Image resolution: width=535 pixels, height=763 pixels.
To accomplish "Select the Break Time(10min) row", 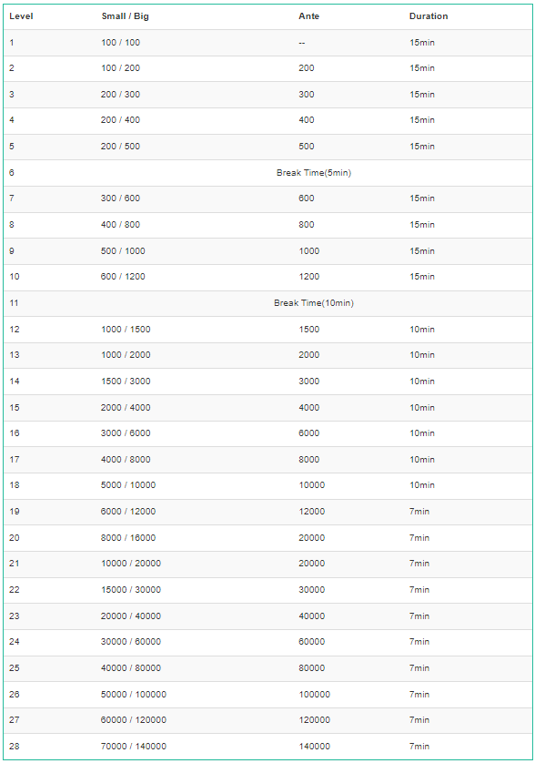I will tap(268, 303).
